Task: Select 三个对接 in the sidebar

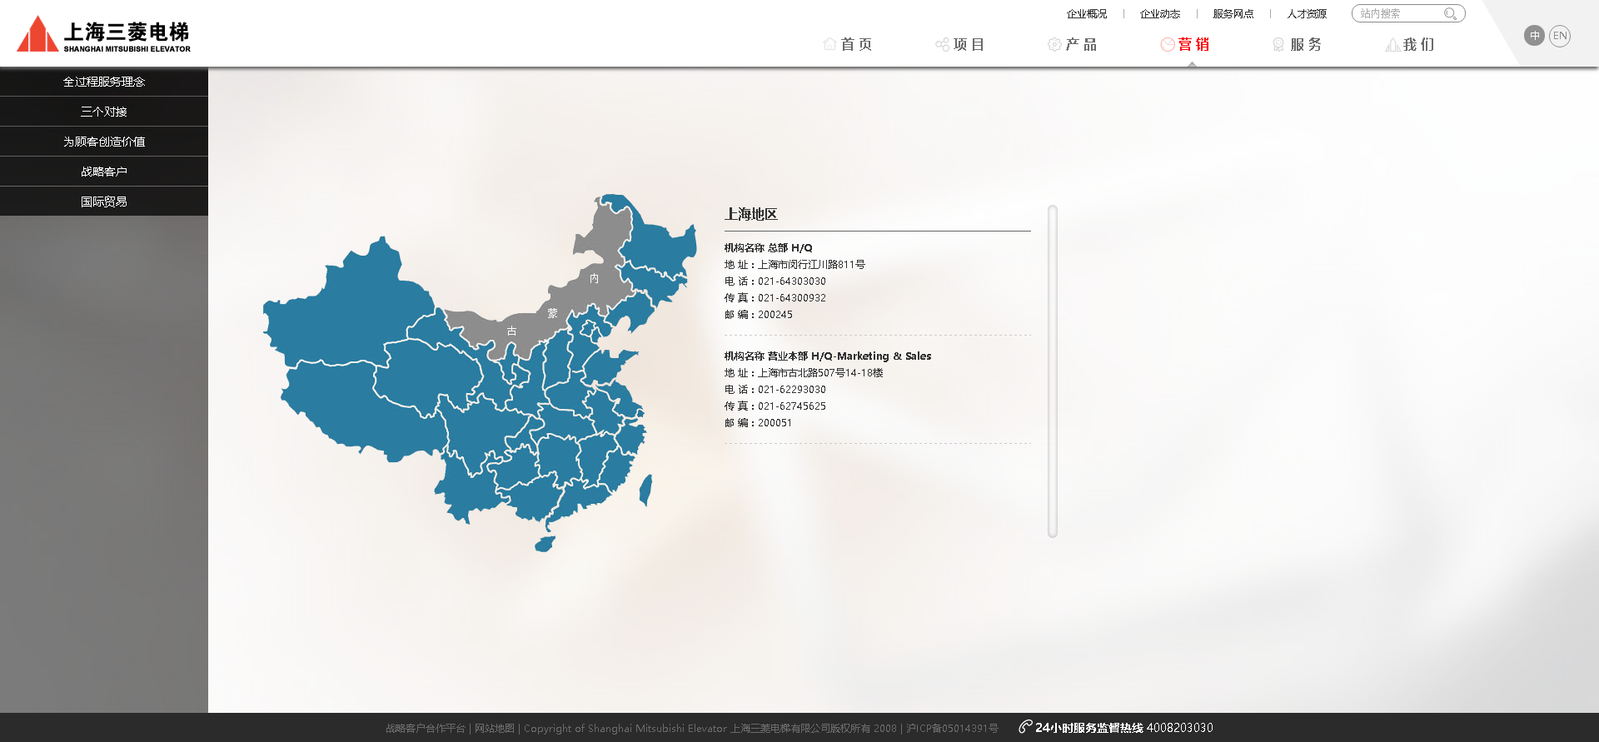Action: click(x=104, y=112)
